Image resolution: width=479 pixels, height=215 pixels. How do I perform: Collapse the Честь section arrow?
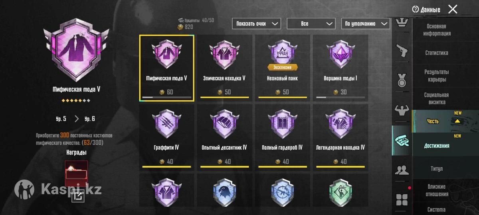pyautogui.click(x=457, y=121)
